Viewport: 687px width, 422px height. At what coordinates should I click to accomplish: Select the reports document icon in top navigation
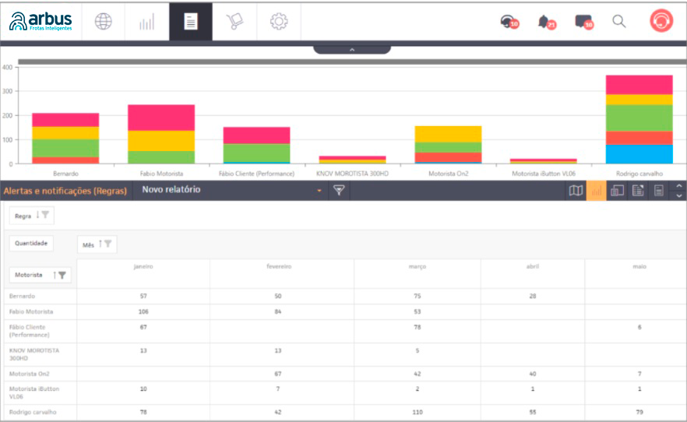tap(190, 22)
